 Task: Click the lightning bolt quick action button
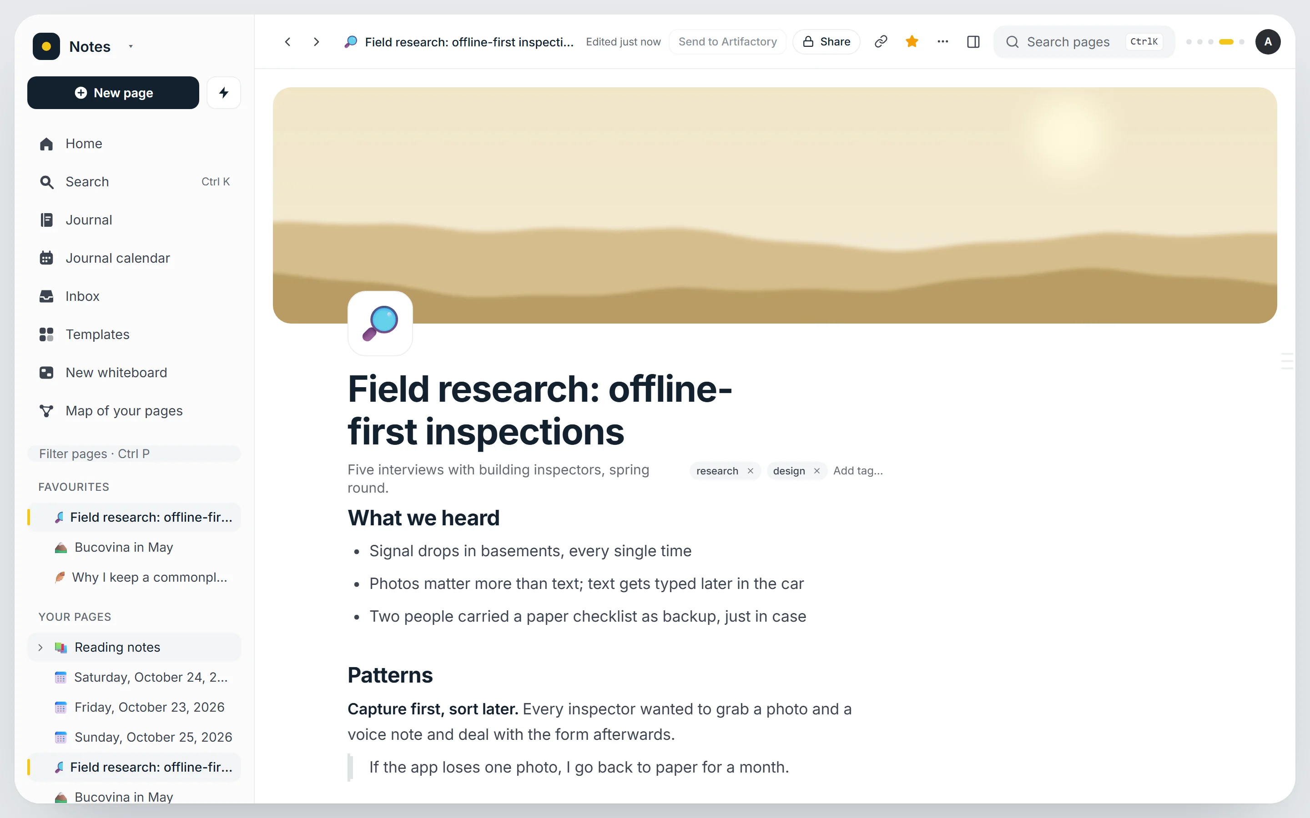click(x=224, y=93)
